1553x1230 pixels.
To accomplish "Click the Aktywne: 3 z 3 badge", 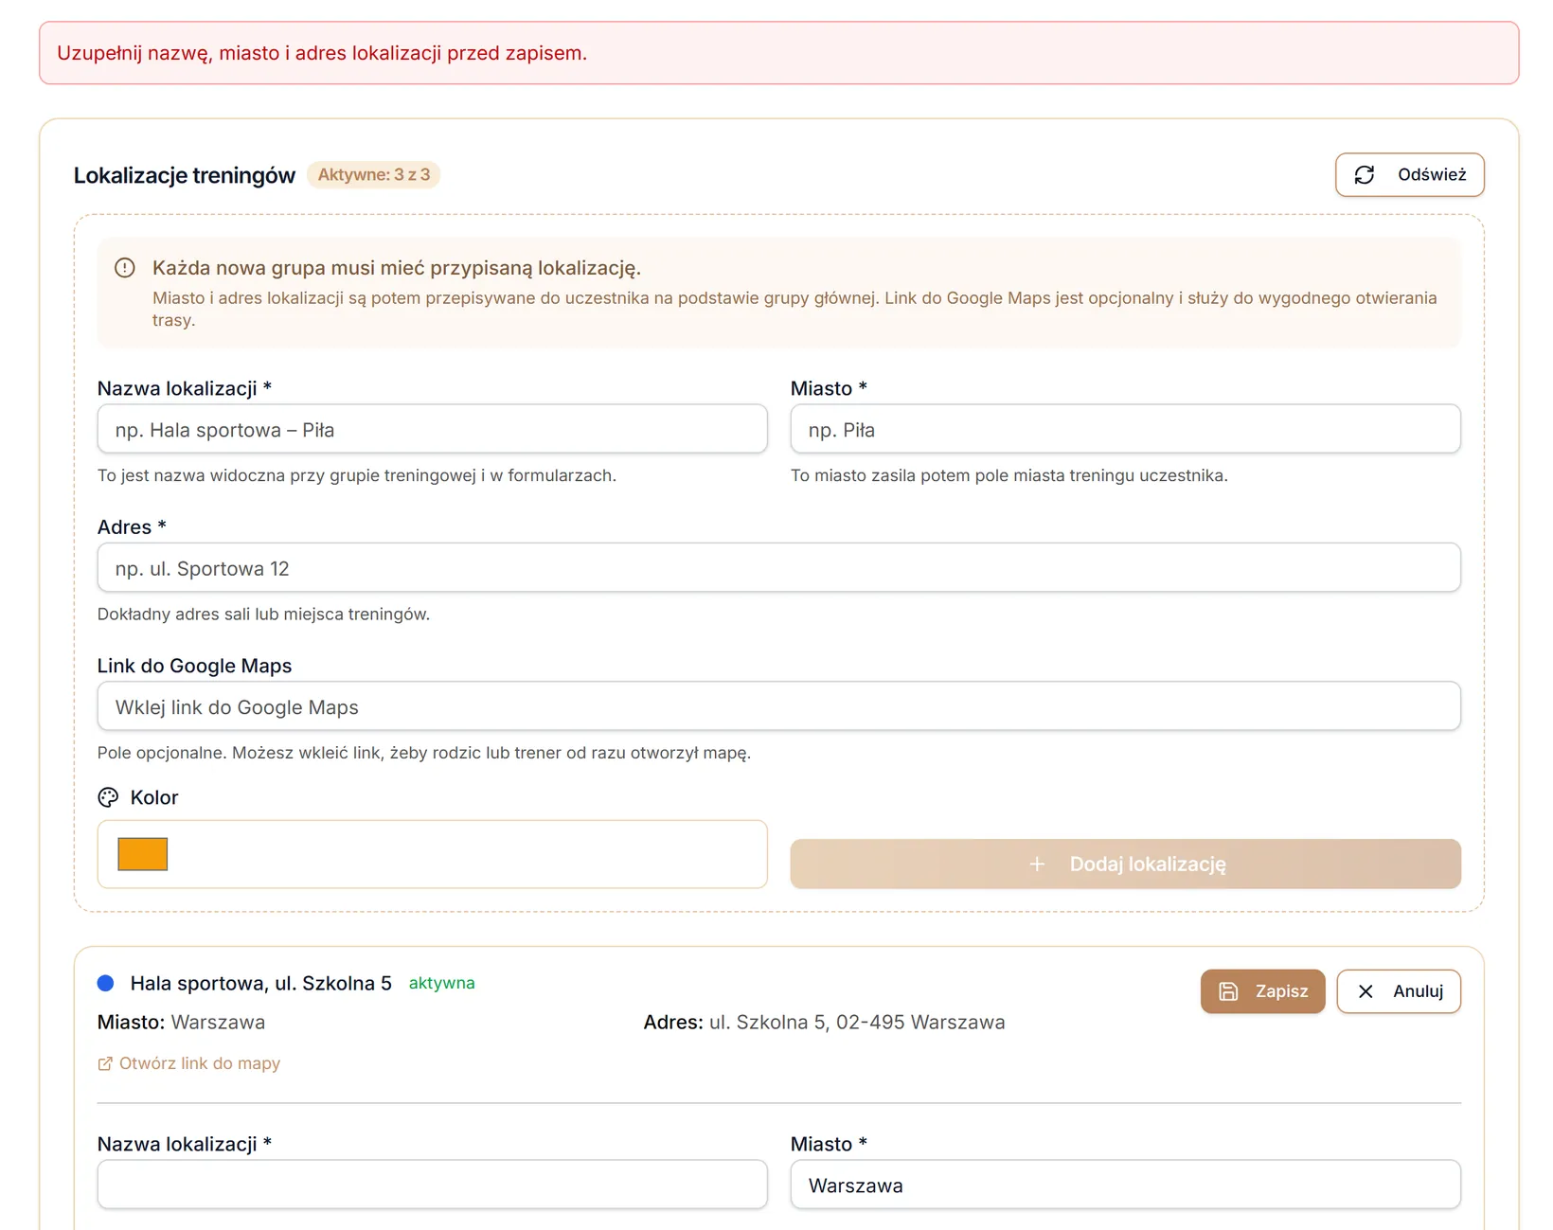I will click(373, 175).
